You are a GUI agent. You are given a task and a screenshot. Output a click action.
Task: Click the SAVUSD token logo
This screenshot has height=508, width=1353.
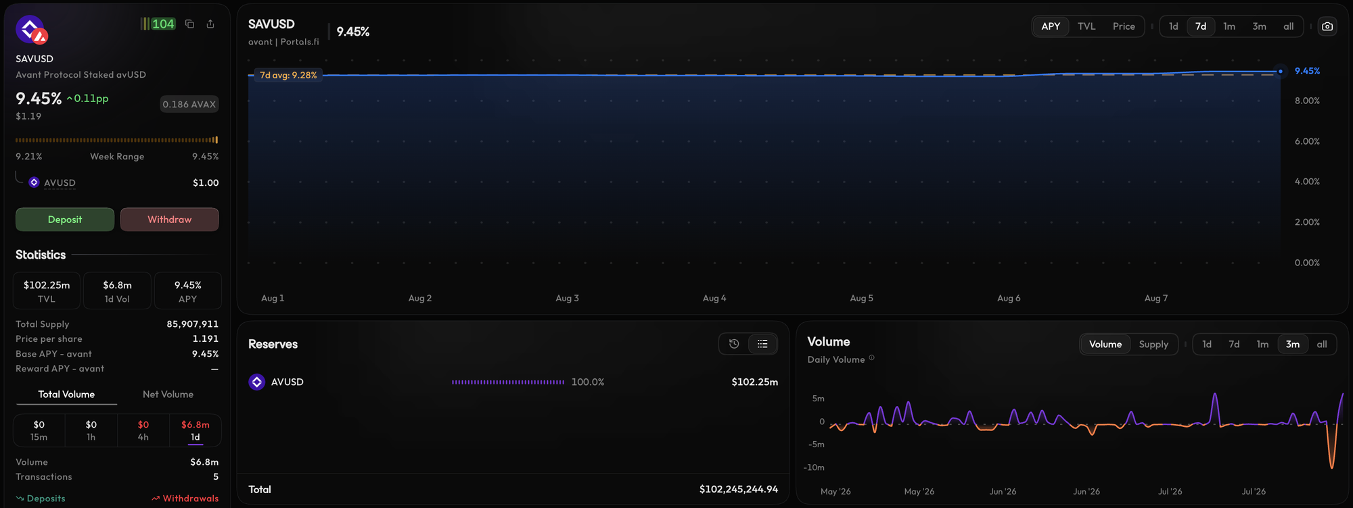[x=31, y=30]
